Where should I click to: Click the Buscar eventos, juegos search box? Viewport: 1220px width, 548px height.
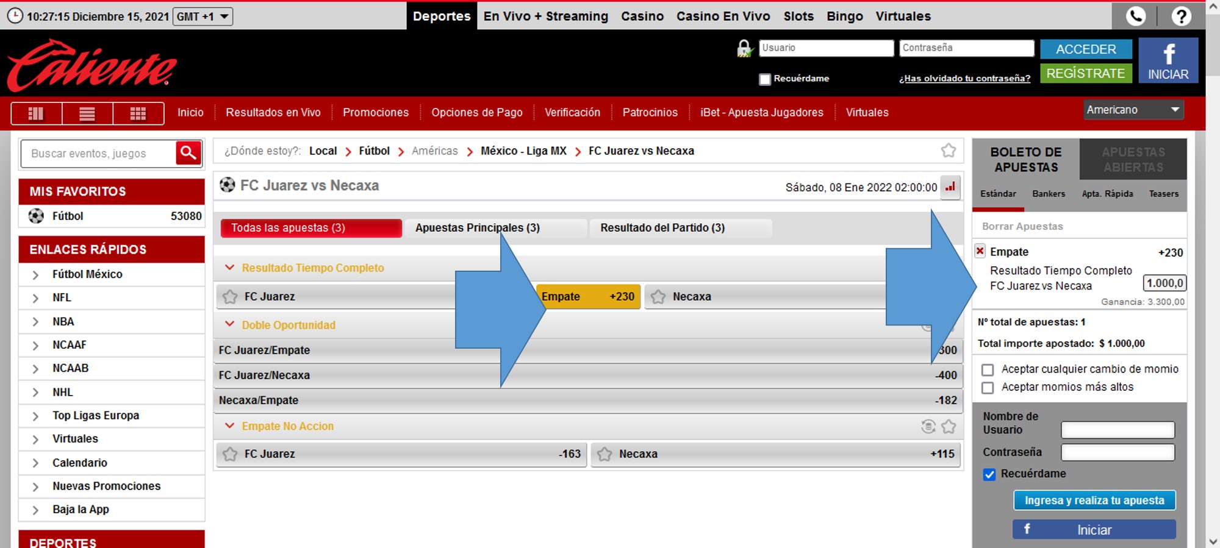(98, 154)
